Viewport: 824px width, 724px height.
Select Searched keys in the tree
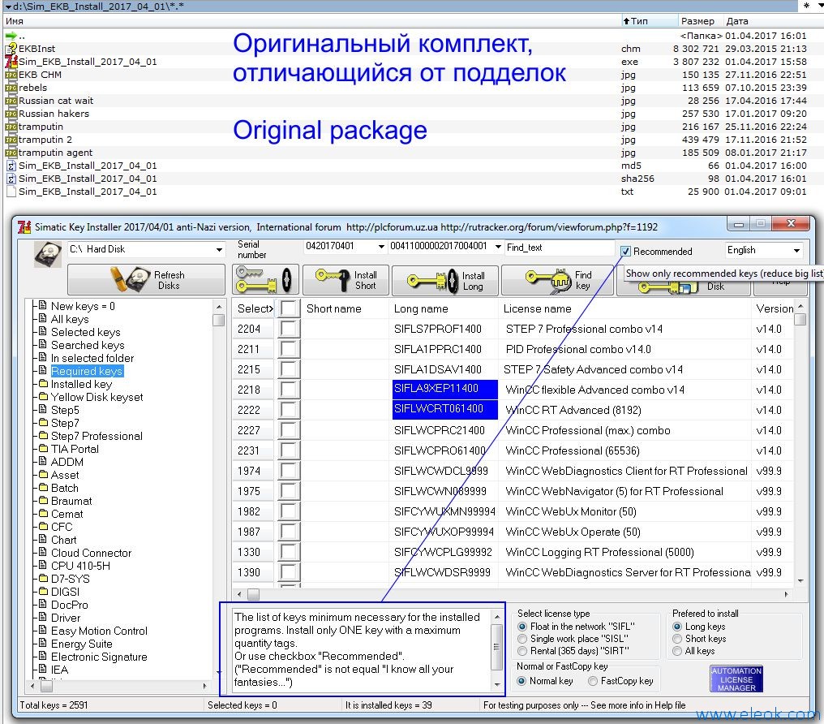88,346
